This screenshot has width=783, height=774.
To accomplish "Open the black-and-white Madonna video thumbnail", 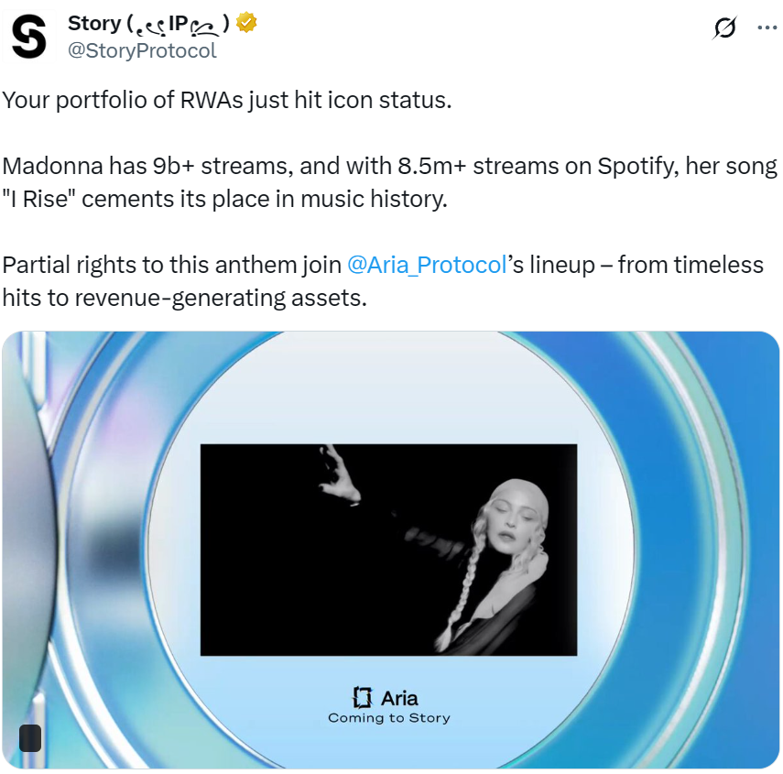I will (388, 550).
